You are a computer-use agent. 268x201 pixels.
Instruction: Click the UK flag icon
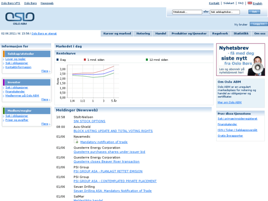point(250,3)
